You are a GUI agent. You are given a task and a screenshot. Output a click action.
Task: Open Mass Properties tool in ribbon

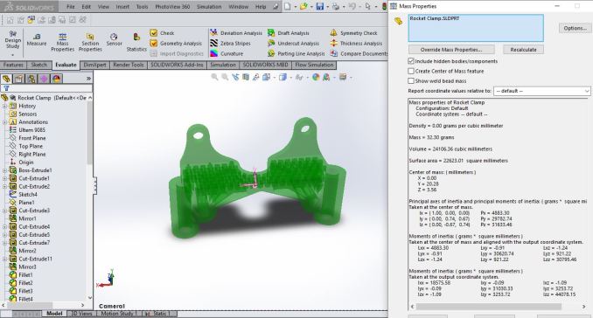coord(62,42)
